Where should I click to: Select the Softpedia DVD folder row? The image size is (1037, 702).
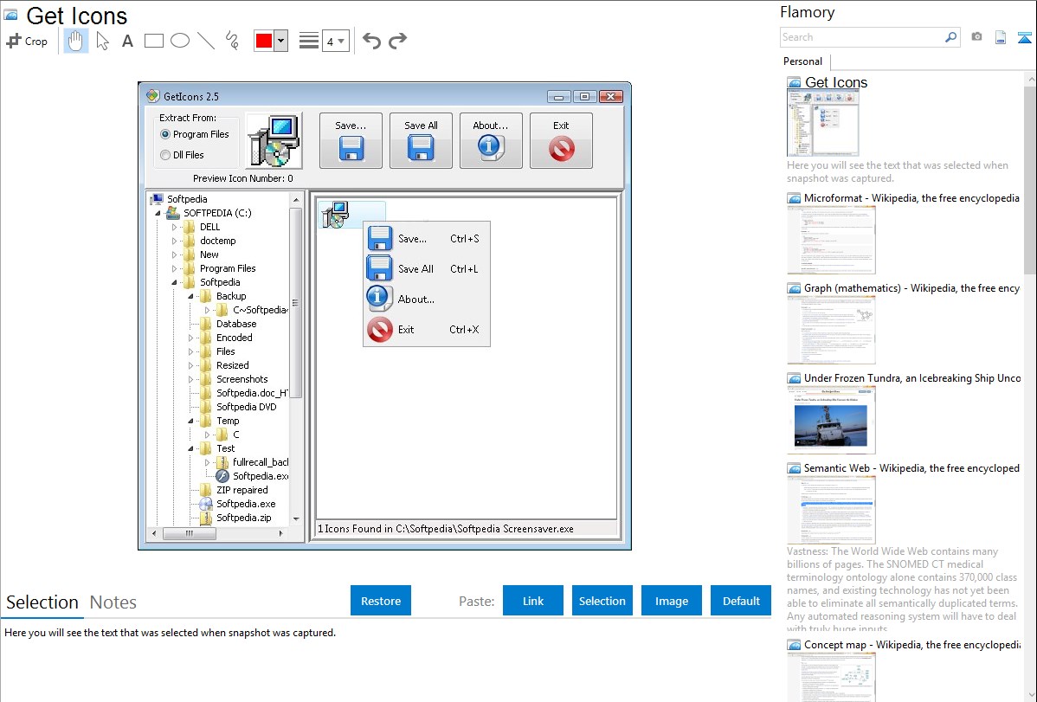tap(238, 407)
